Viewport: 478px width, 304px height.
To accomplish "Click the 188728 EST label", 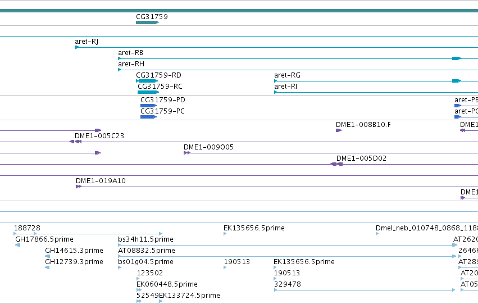I will click(x=27, y=228).
